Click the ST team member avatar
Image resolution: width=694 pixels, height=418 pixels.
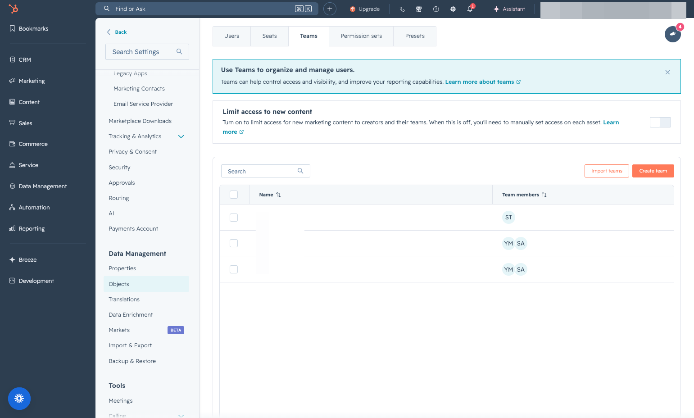pyautogui.click(x=508, y=218)
